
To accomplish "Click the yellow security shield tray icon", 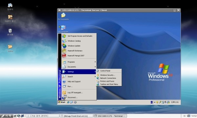I will coord(157,102).
